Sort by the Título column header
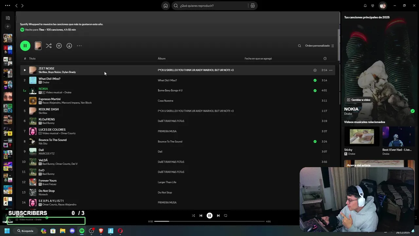Screen dimensions: 419x236 32,59
